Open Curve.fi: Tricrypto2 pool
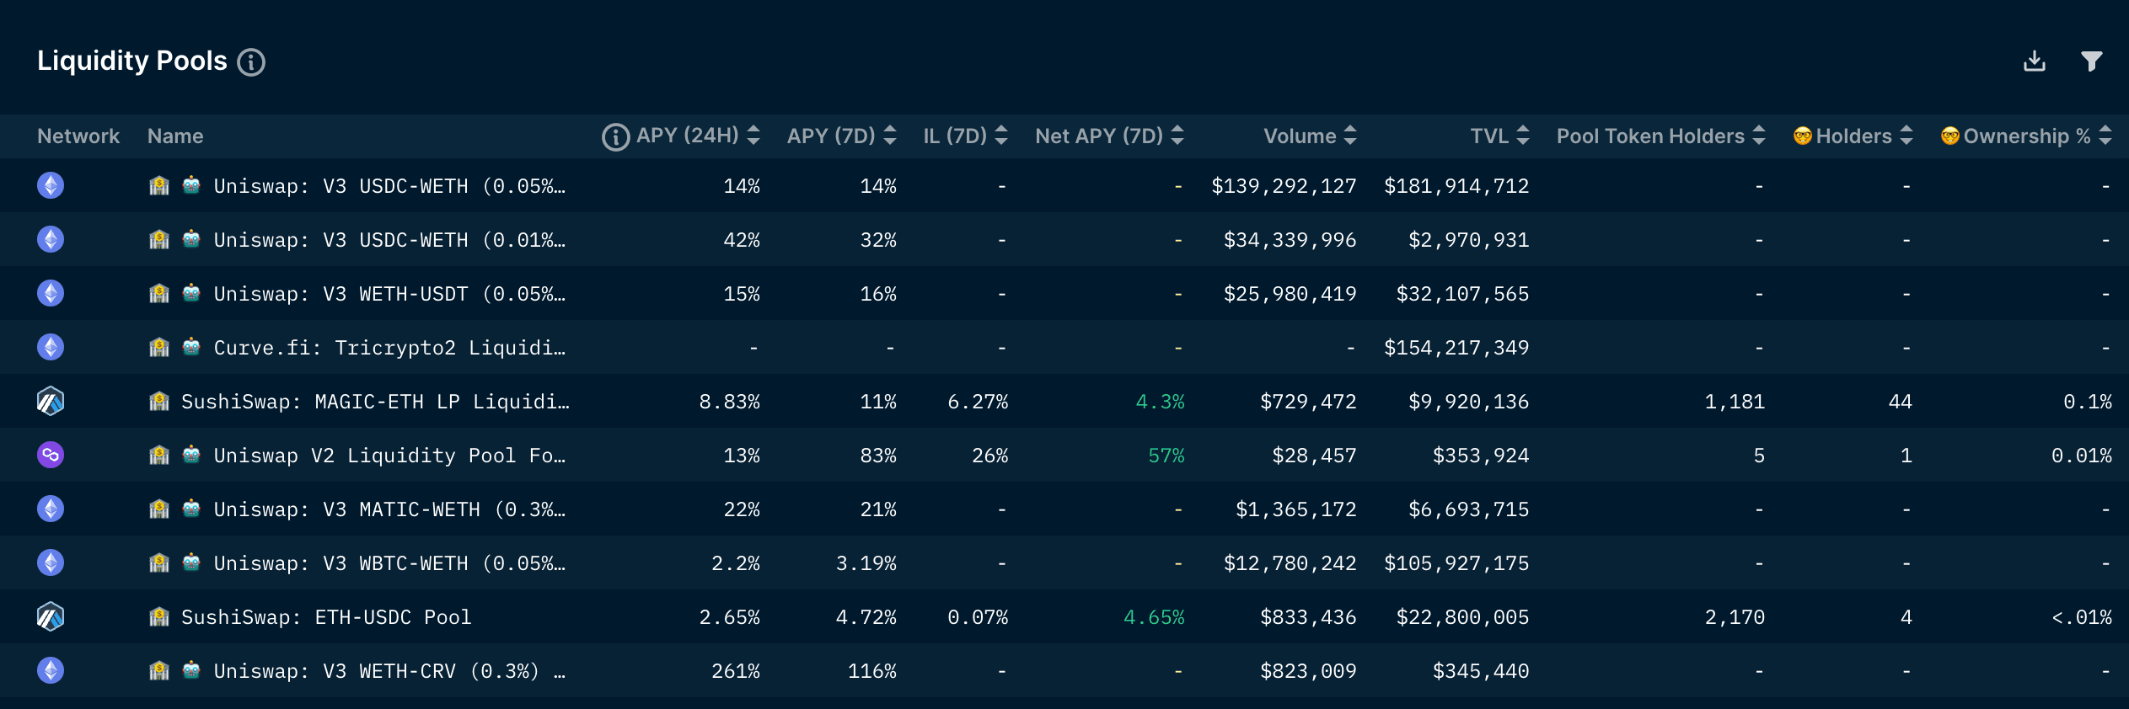 pos(389,348)
